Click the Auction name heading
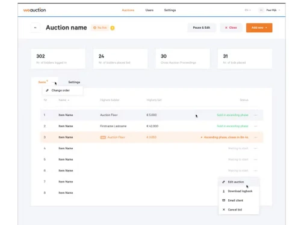Image resolution: width=301 pixels, height=225 pixels. click(x=66, y=28)
